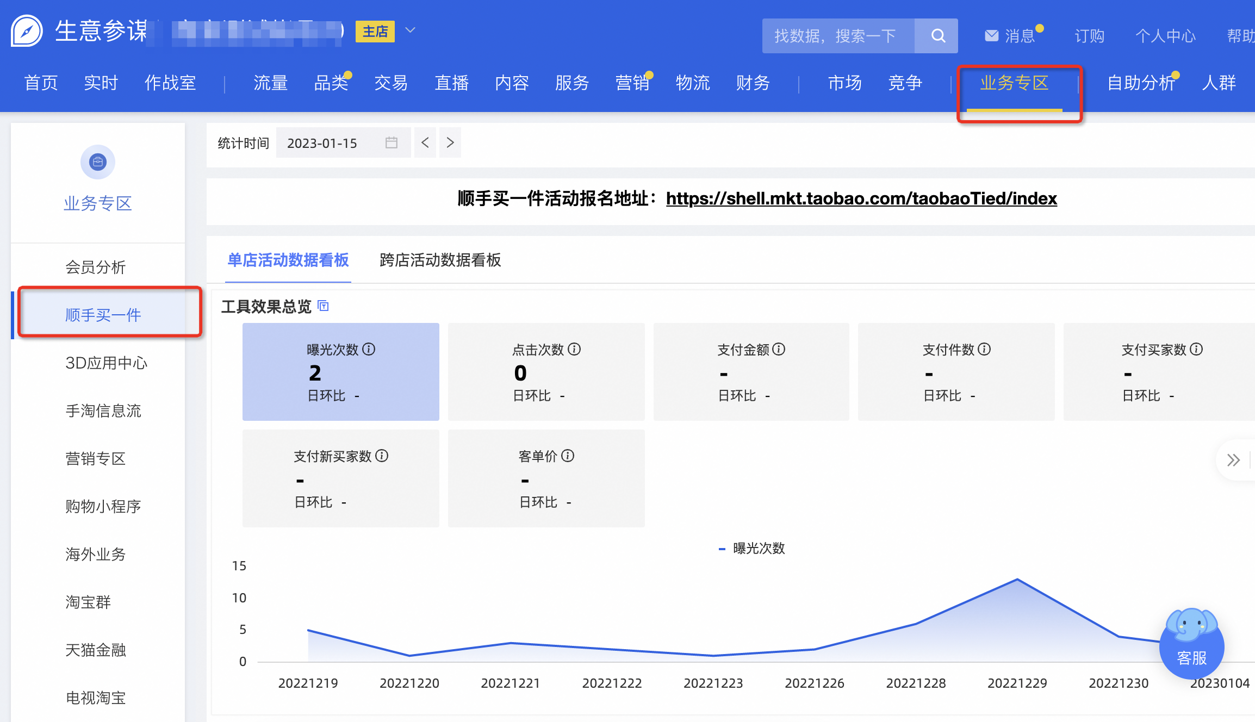Image resolution: width=1255 pixels, height=722 pixels.
Task: Open the 交易 menu
Action: click(392, 83)
